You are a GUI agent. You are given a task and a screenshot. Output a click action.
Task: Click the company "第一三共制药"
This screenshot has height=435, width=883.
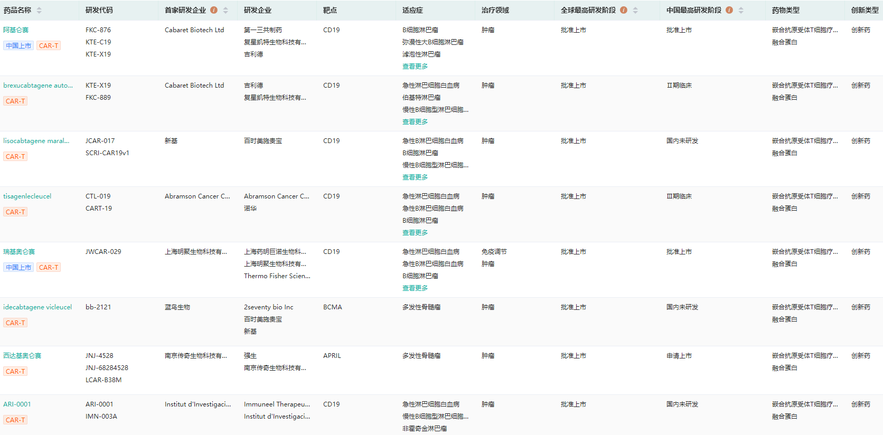(x=263, y=30)
